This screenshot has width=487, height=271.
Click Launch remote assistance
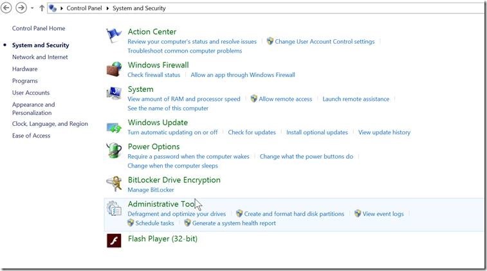pyautogui.click(x=356, y=99)
